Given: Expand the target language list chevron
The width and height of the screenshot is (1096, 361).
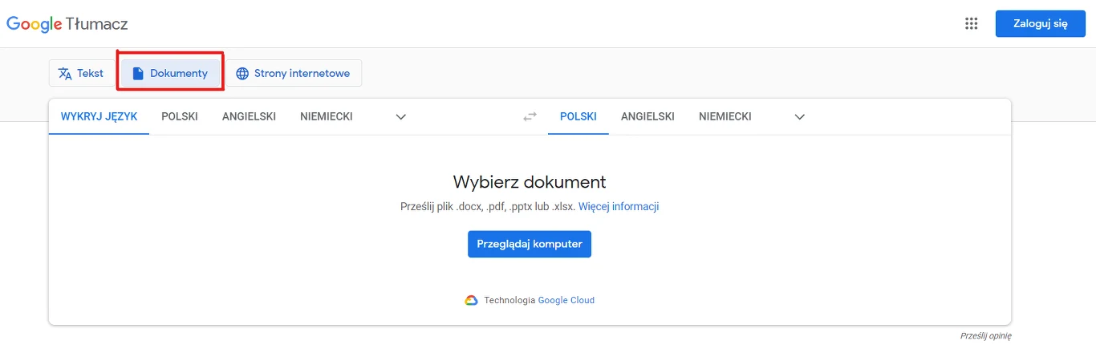Looking at the screenshot, I should 799,116.
